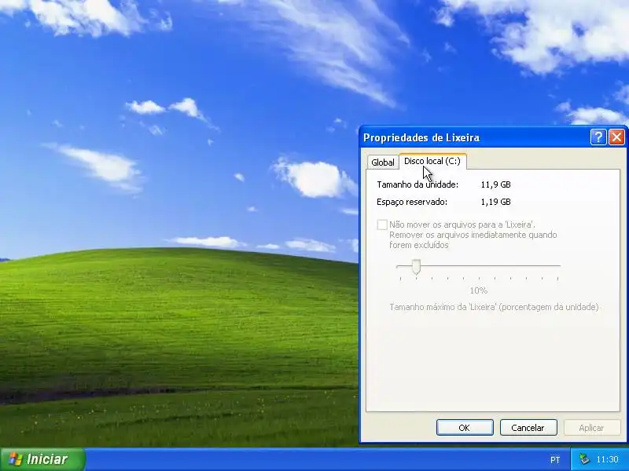The image size is (629, 471).
Task: Confirm with the OK button
Action: click(x=465, y=427)
